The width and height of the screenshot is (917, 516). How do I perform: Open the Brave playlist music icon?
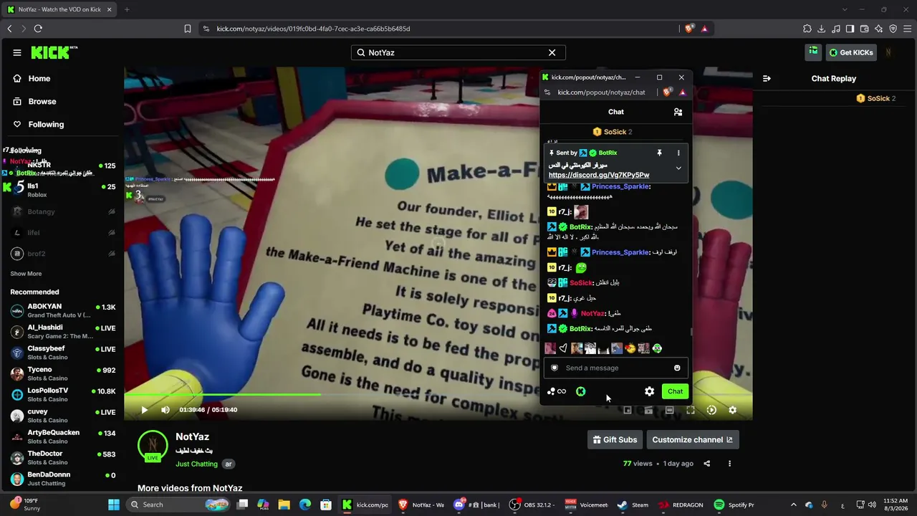pyautogui.click(x=836, y=29)
